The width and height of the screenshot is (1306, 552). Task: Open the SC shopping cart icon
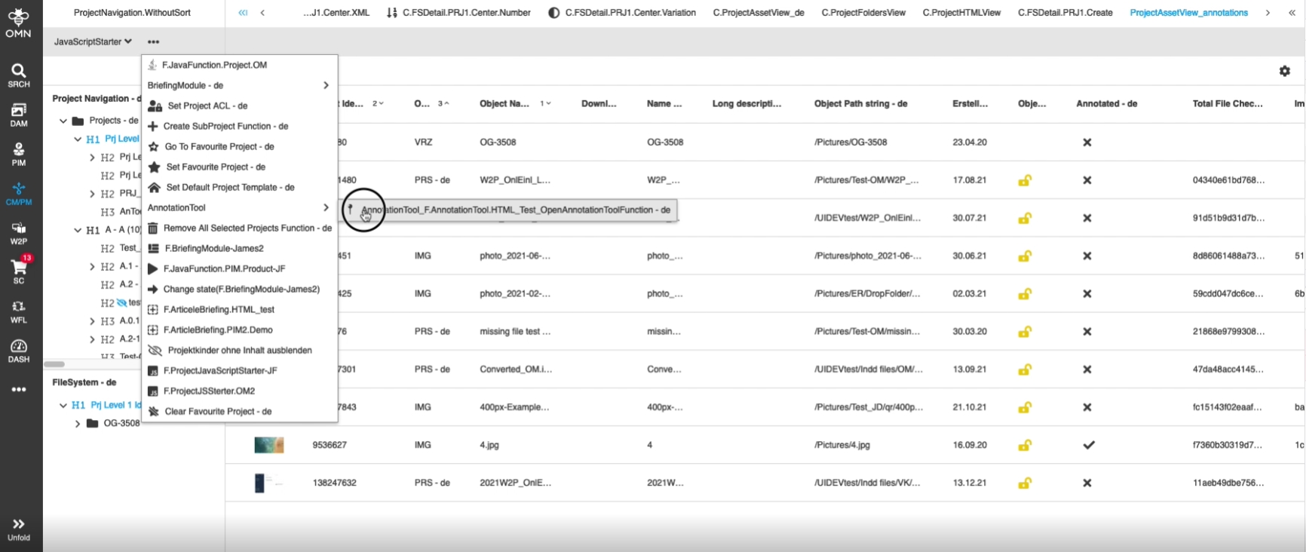pos(19,271)
